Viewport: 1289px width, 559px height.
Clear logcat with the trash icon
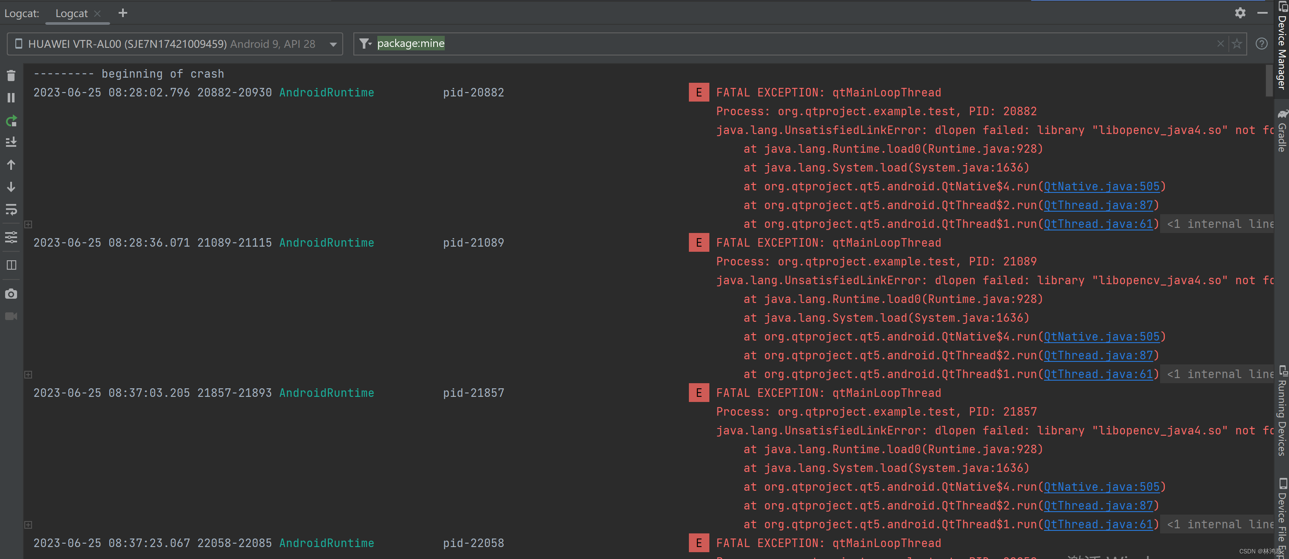click(x=11, y=76)
